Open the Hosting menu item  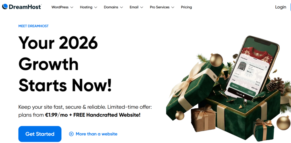coord(86,7)
